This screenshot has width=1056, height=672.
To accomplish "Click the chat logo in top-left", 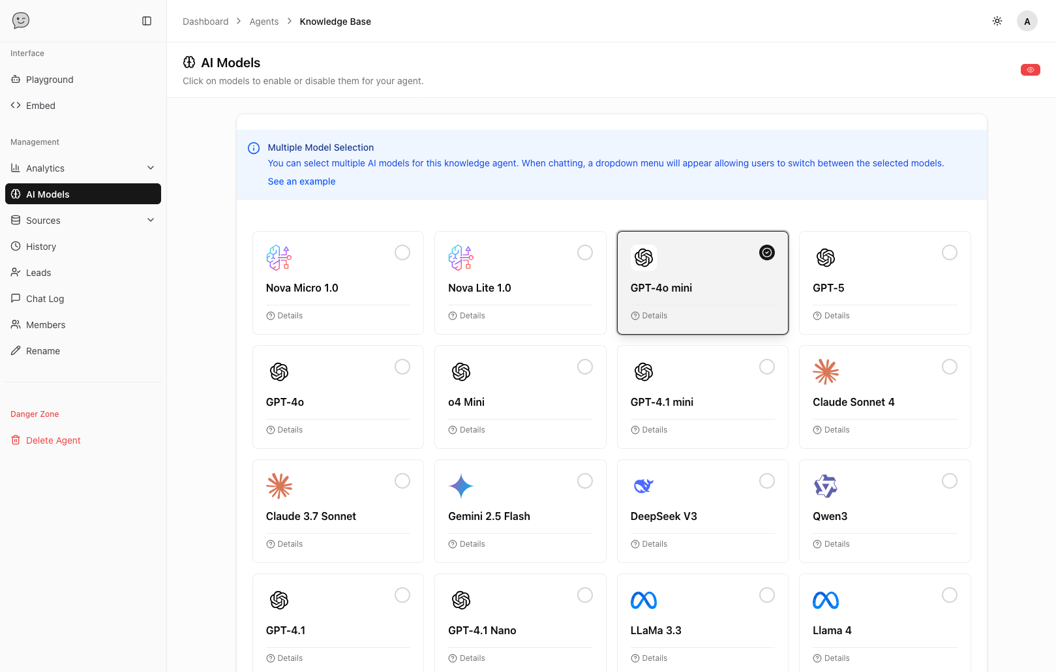I will (x=21, y=21).
